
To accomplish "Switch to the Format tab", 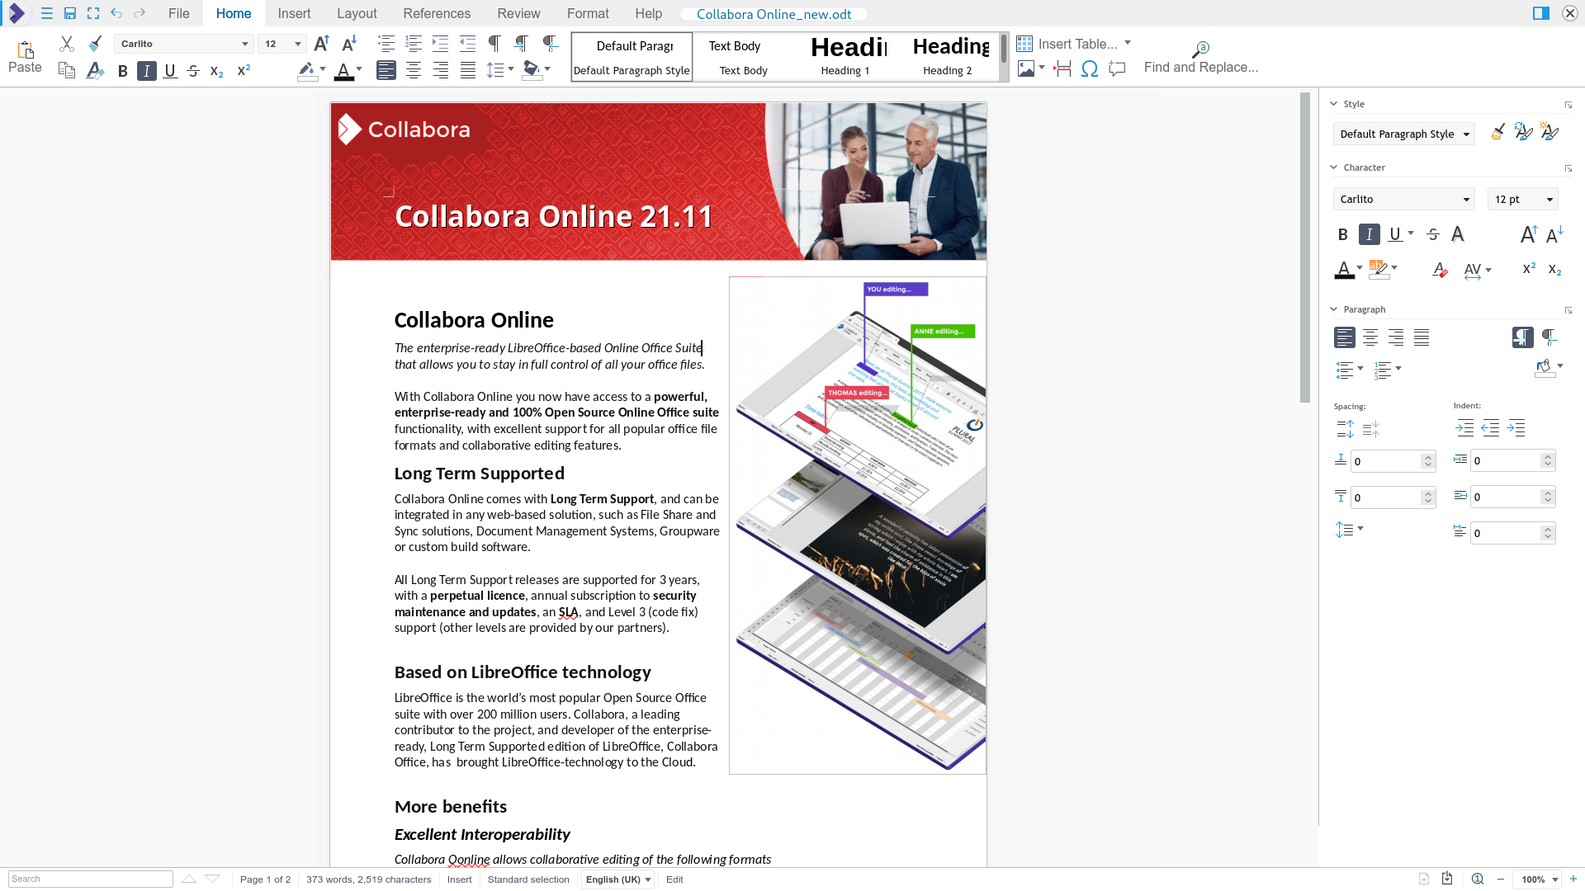I will 588,13.
